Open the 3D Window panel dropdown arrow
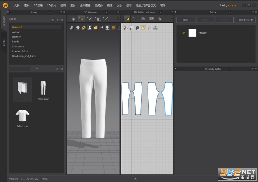Viewport: 258px width, 182px height. click(106, 12)
